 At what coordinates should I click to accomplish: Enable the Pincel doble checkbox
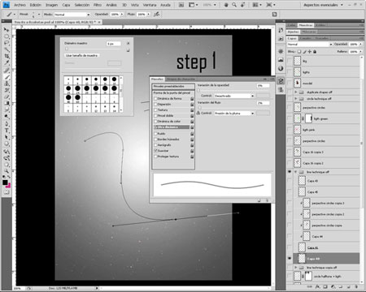[x=155, y=116]
